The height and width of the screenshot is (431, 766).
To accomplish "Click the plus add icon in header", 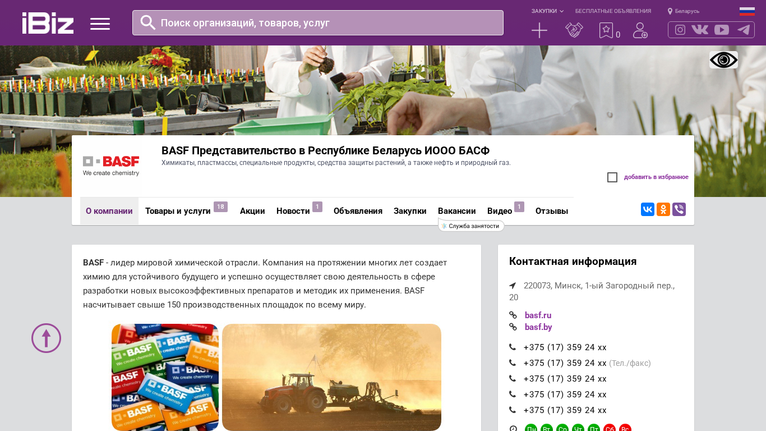I will [539, 30].
